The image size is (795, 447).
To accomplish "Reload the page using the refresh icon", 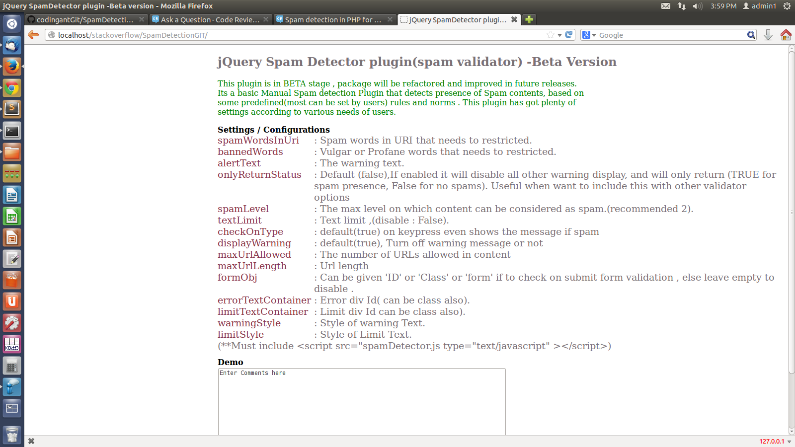I will point(569,35).
